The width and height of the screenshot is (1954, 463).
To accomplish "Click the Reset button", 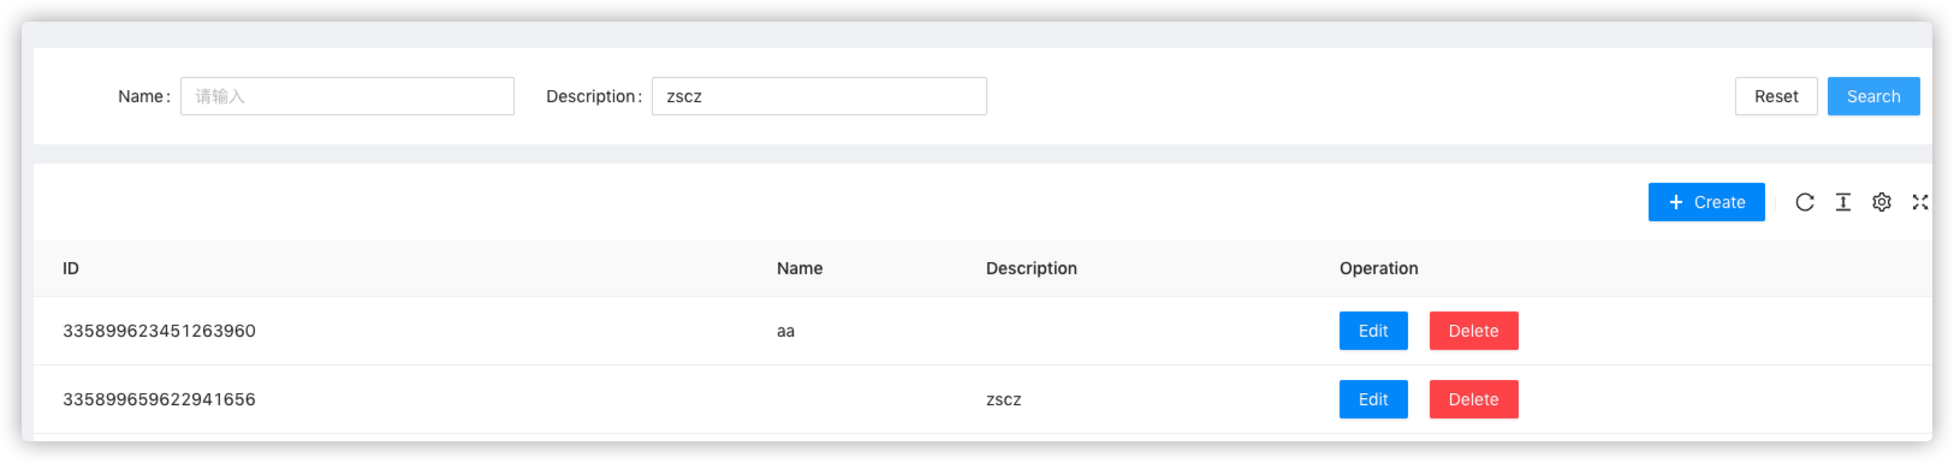I will [1776, 96].
